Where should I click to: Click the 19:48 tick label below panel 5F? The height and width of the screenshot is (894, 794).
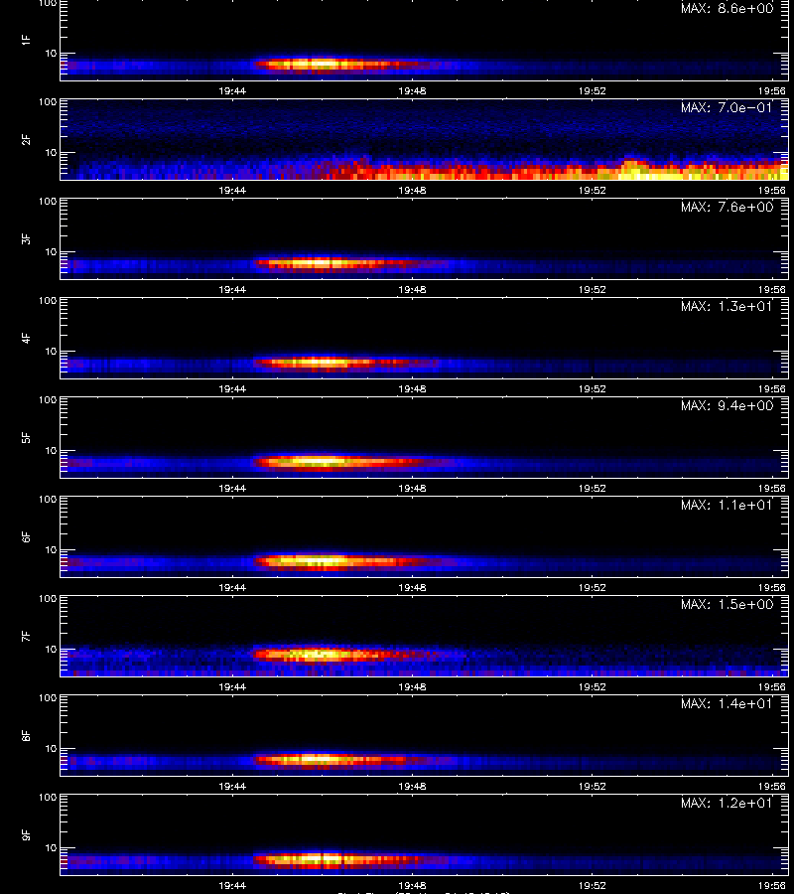pyautogui.click(x=412, y=488)
